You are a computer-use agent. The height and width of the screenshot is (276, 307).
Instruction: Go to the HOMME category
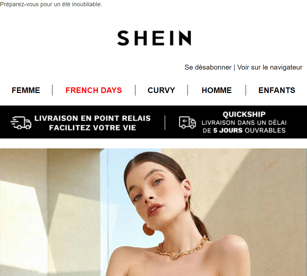[x=217, y=90]
